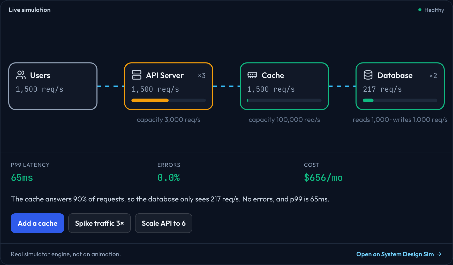Click the Database load progress bar
The width and height of the screenshot is (453, 265).
coord(400,100)
